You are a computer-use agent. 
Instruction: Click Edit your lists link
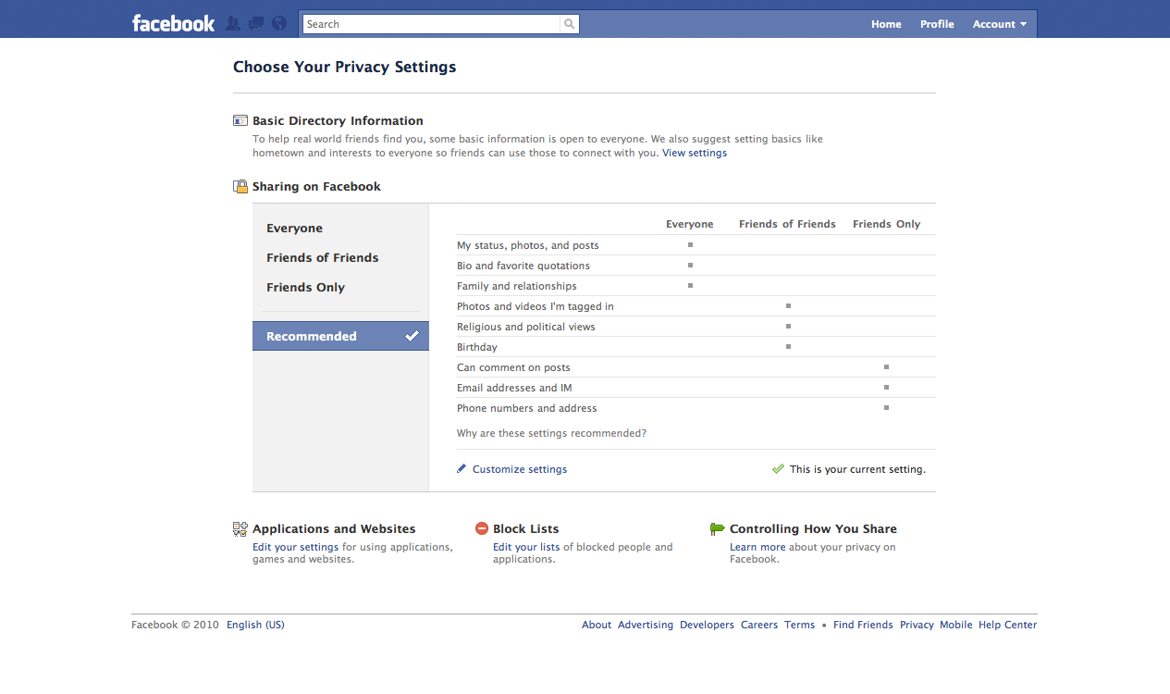coord(526,547)
